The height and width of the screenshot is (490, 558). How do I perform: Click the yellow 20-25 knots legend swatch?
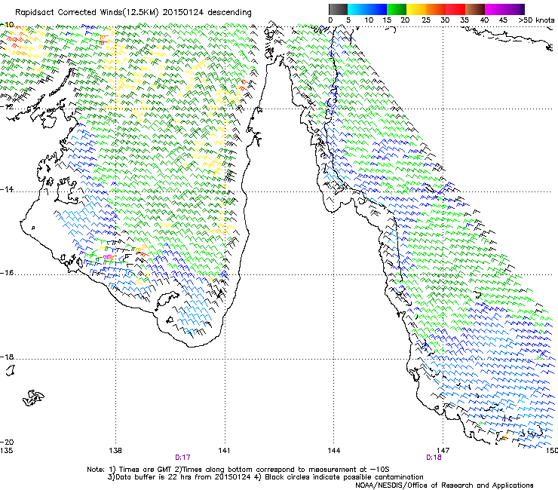pyautogui.click(x=416, y=9)
